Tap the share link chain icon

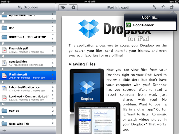pyautogui.click(x=155, y=7)
